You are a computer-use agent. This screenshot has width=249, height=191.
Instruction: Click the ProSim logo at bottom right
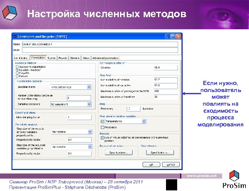(234, 180)
